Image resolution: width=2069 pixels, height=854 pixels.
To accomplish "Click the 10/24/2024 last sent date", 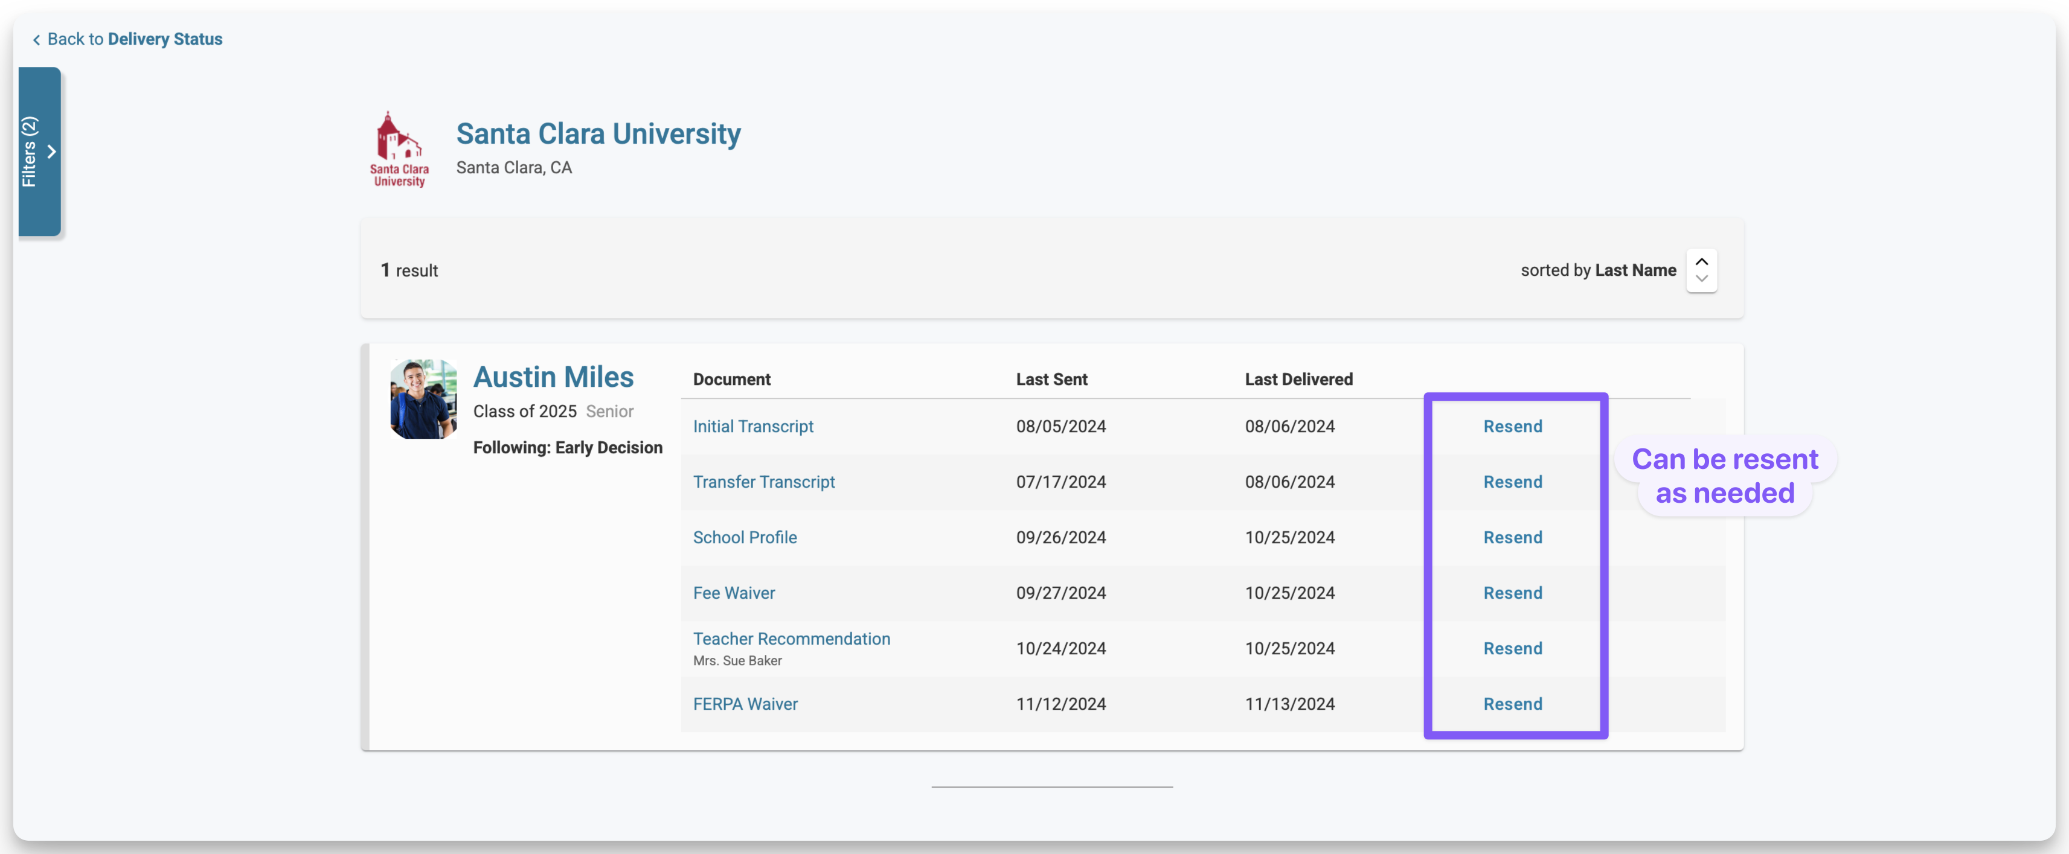I will coord(1061,648).
